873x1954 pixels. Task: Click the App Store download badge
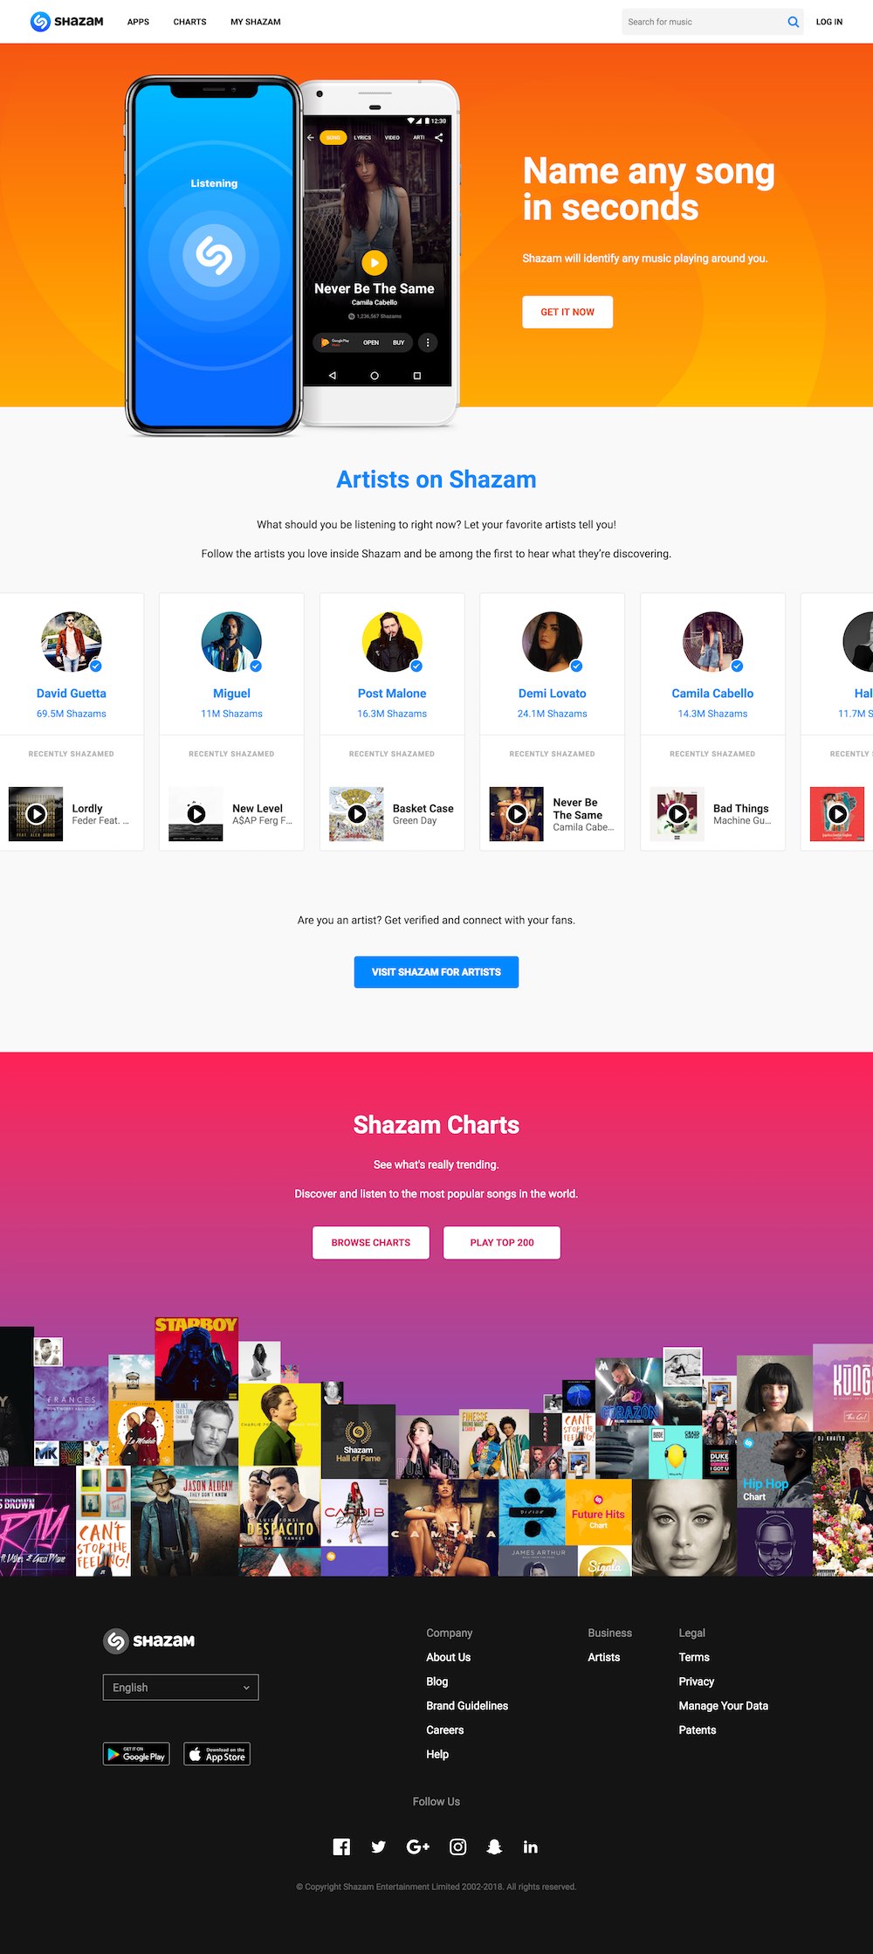[217, 1754]
